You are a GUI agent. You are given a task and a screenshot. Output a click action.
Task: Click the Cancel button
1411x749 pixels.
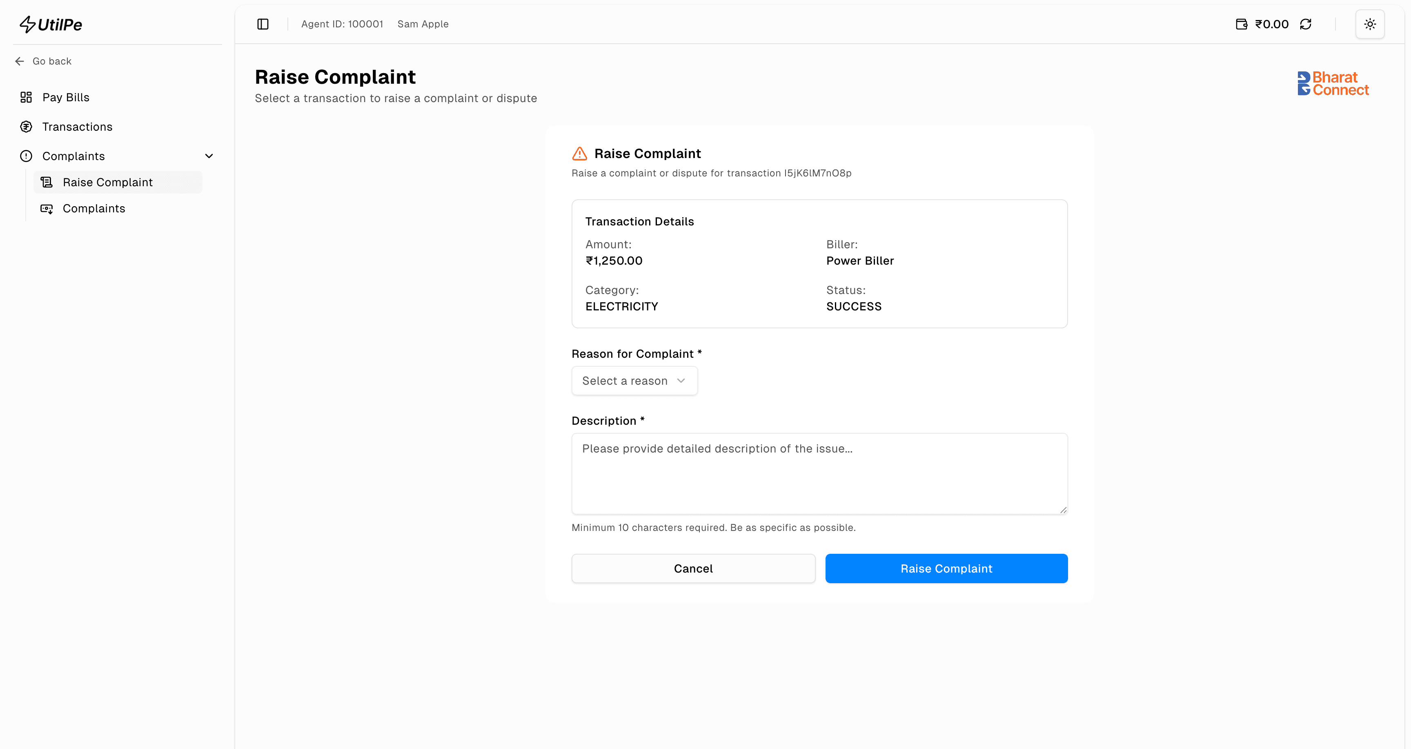tap(693, 568)
